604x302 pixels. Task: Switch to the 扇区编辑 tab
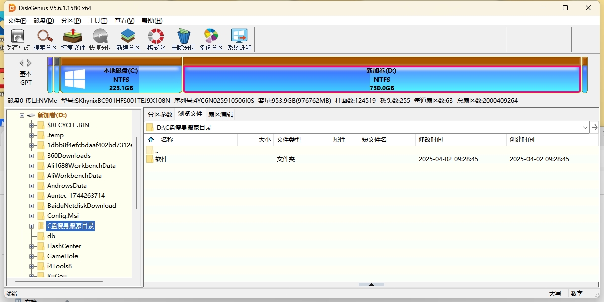click(x=220, y=115)
